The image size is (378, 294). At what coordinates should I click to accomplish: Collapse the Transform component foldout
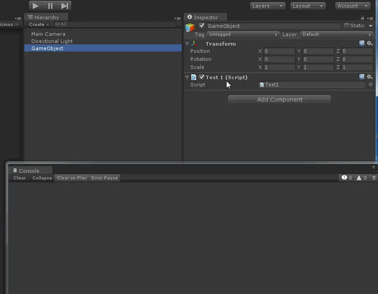(187, 44)
